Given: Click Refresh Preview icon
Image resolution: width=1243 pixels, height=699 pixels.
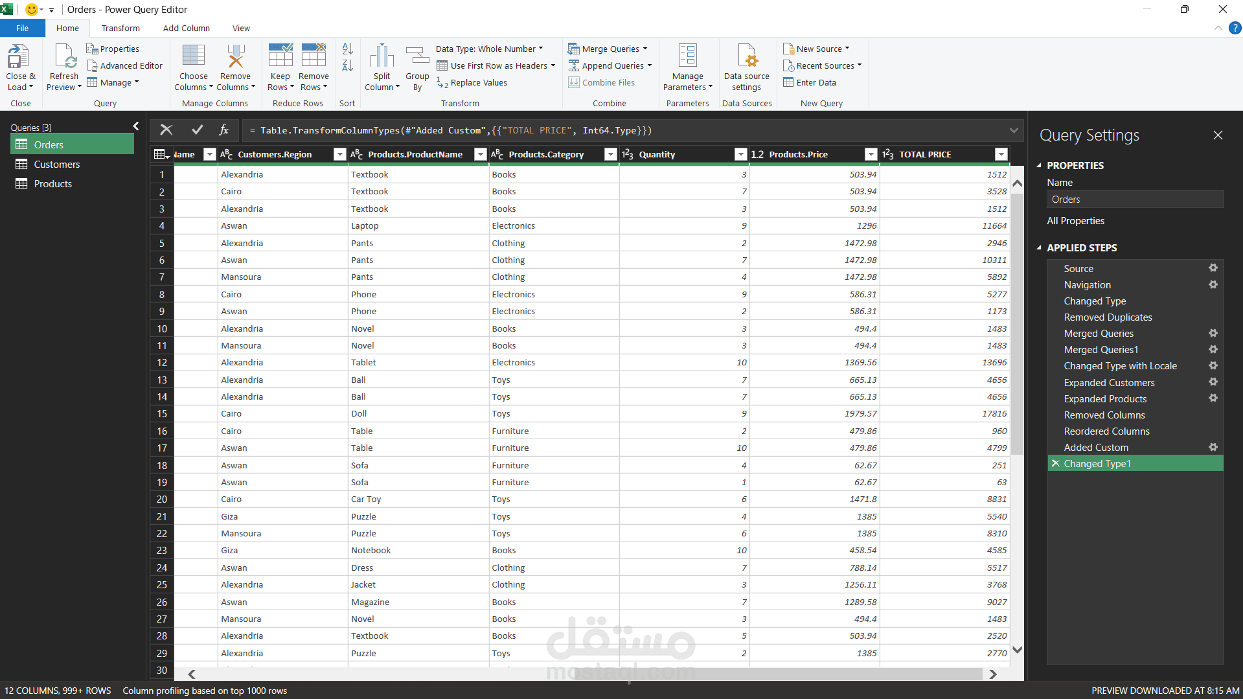Looking at the screenshot, I should pos(65,57).
